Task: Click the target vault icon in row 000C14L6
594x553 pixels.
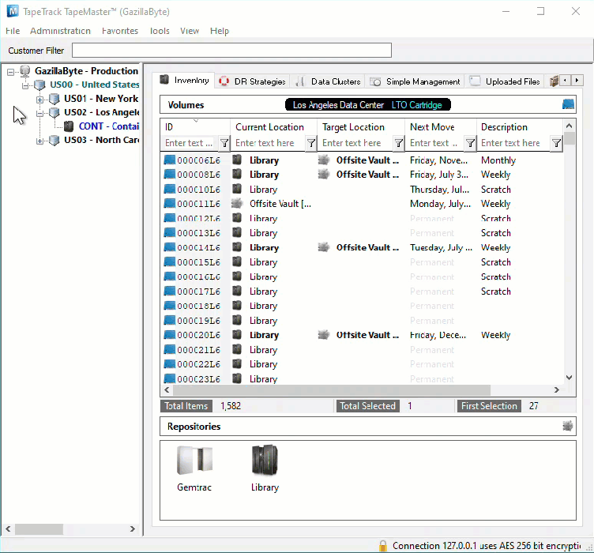Action: pos(324,247)
